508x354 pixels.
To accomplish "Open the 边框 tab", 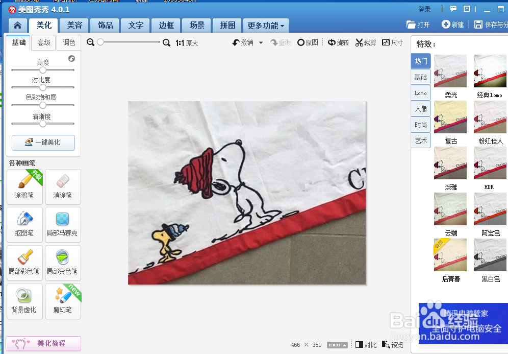I will (166, 26).
